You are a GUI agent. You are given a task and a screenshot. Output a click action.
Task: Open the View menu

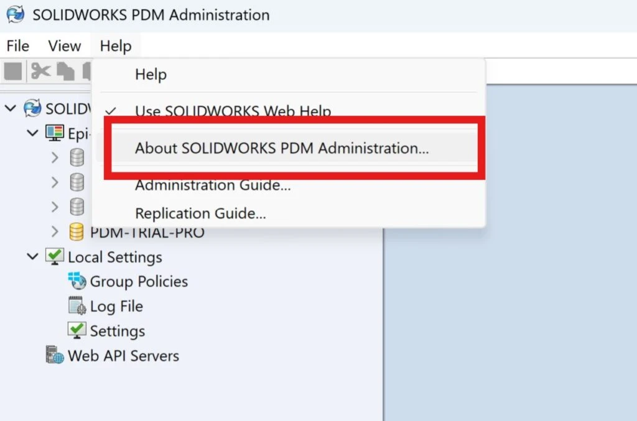pos(63,45)
